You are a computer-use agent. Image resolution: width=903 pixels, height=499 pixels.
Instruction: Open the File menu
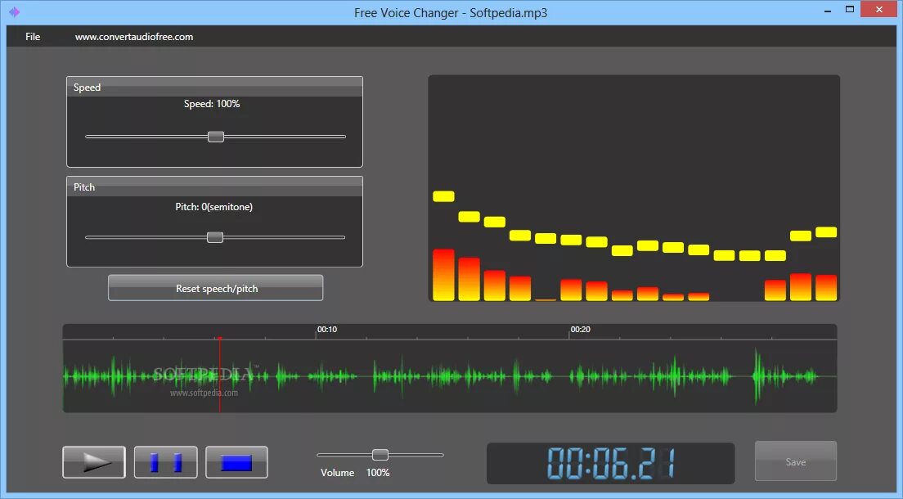click(32, 36)
